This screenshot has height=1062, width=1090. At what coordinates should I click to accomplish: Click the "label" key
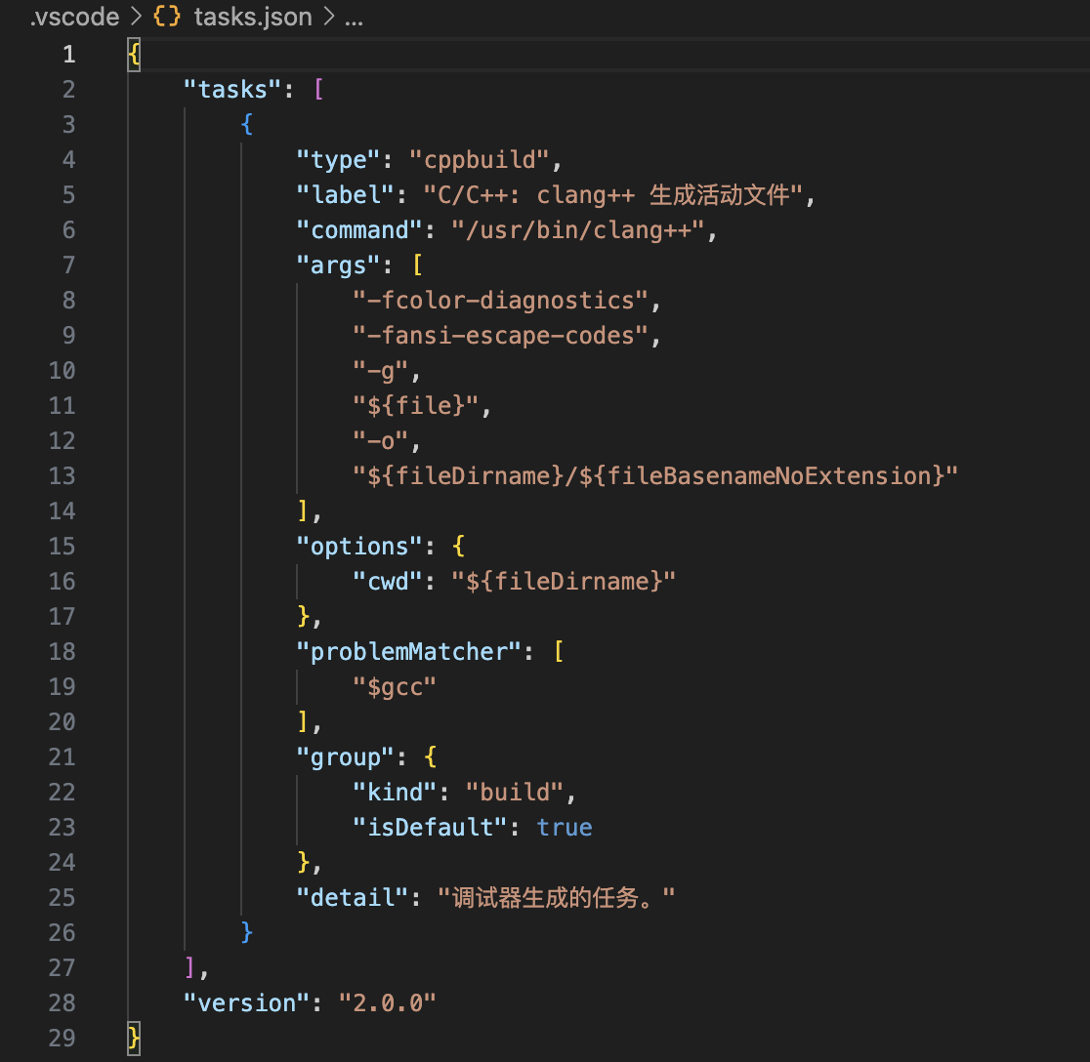tap(345, 195)
